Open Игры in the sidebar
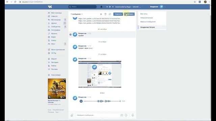This screenshot has width=216, height=121. tap(53, 44)
